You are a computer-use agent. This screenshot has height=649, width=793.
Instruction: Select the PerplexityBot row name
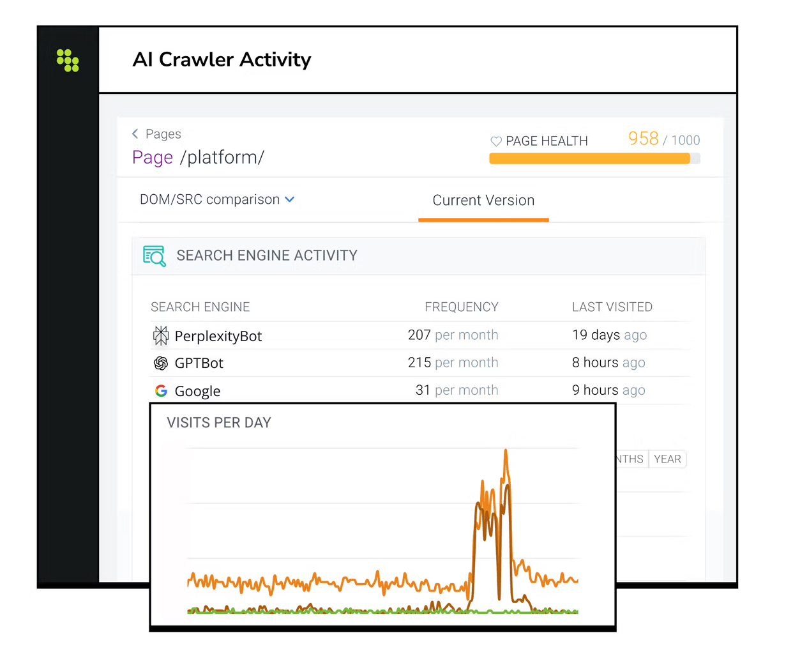[x=218, y=336]
